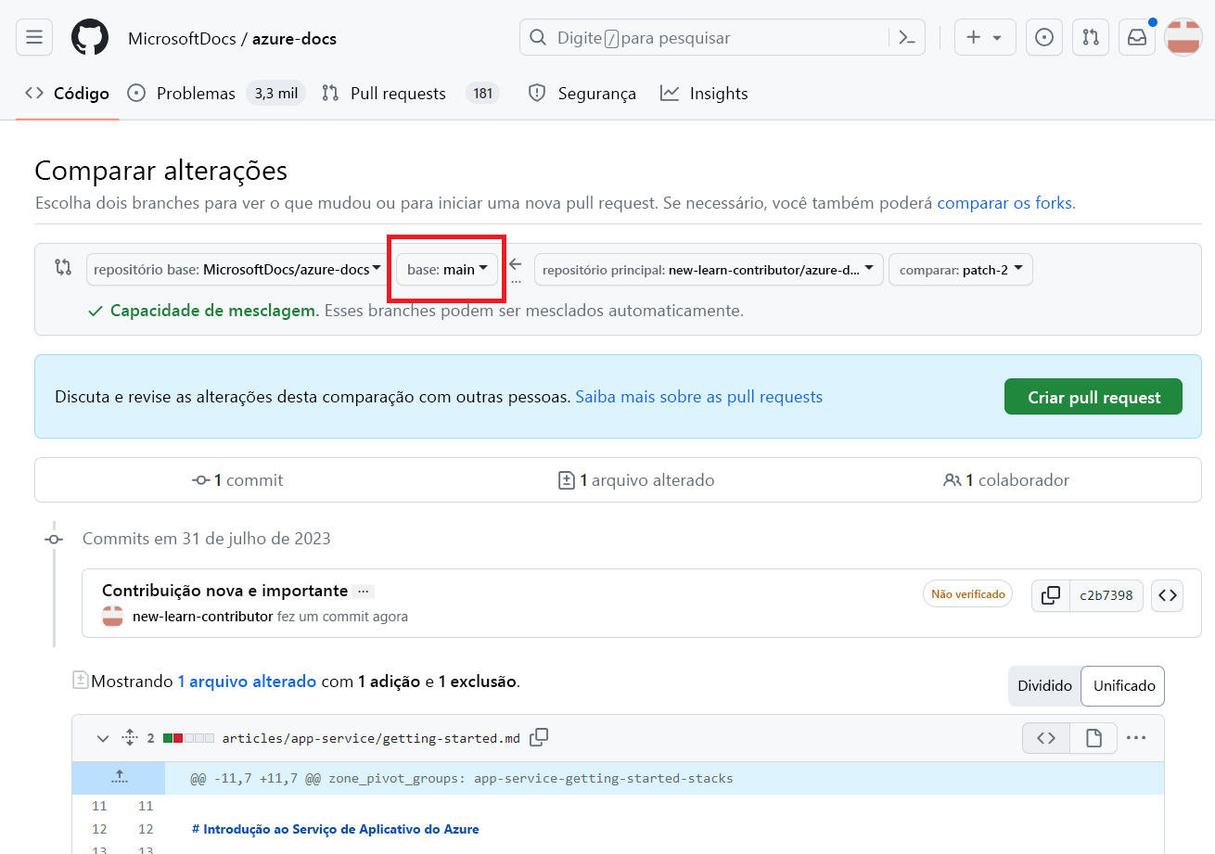Browse repository at commit via code icon
The width and height of the screenshot is (1215, 854).
1167,594
